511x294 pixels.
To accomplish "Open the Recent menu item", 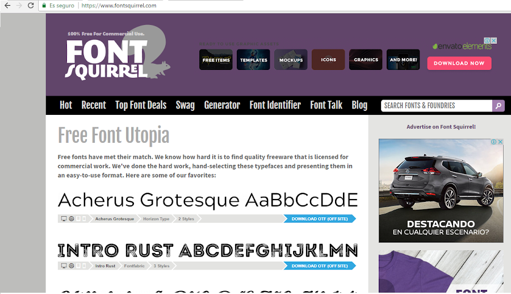I will (x=94, y=105).
